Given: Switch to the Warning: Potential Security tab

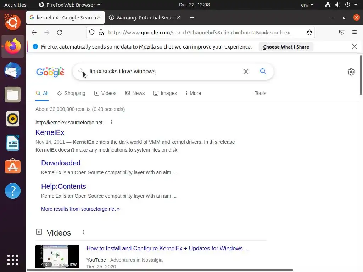Looking at the screenshot, I should (x=145, y=18).
